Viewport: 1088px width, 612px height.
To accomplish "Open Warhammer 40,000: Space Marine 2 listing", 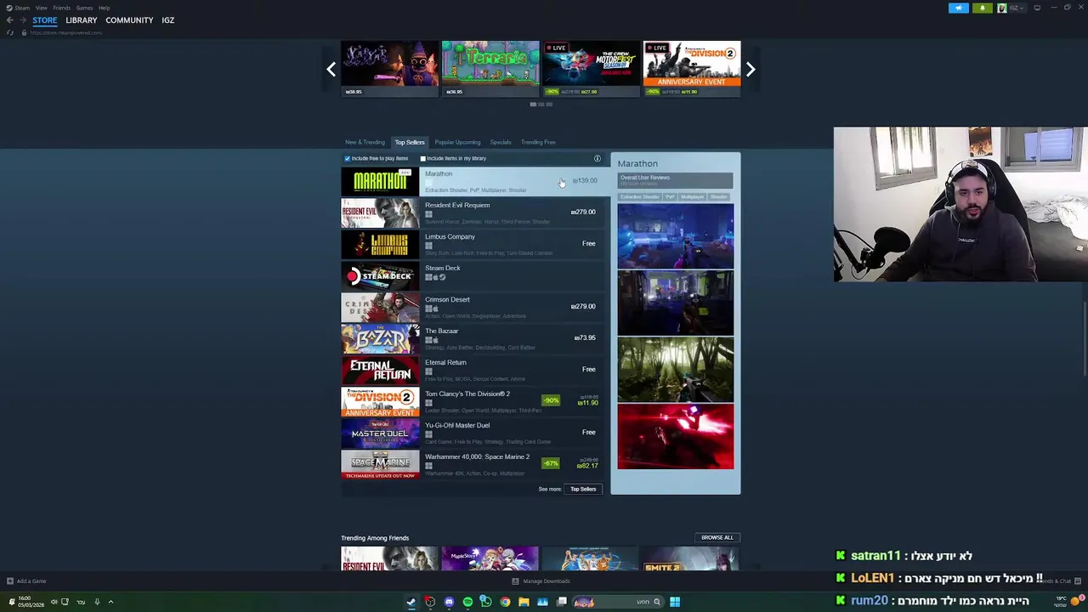I will click(x=472, y=464).
